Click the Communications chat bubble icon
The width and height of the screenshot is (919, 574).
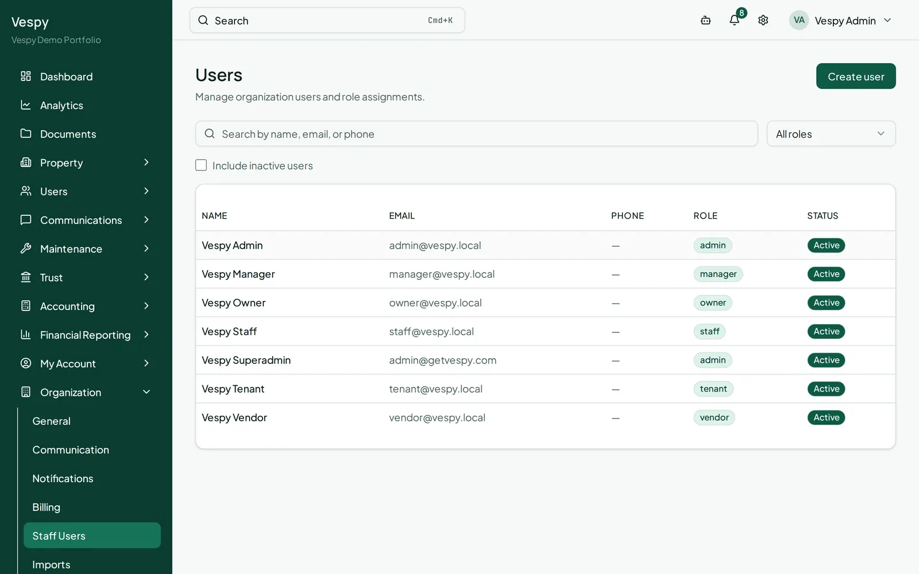[26, 220]
